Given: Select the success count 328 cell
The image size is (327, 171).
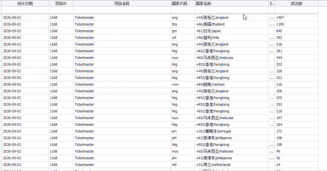Looking at the screenshot, I should tap(296, 71).
